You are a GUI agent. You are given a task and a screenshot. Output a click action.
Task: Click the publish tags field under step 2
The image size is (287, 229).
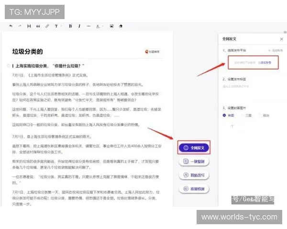pyautogui.click(x=236, y=86)
